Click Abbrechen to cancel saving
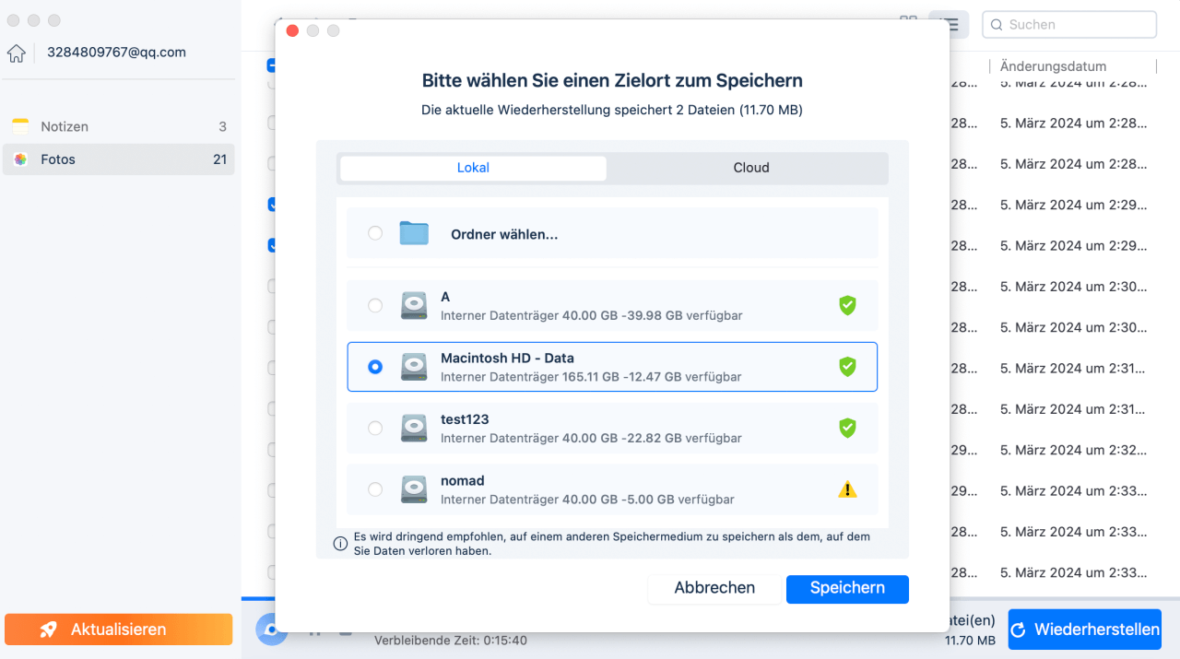Image resolution: width=1180 pixels, height=659 pixels. (714, 588)
